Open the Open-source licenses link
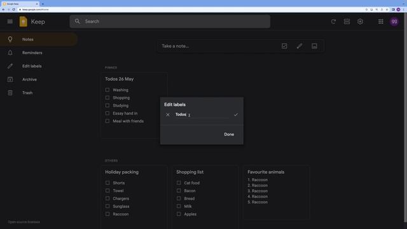Screen dimensions: 407x229 (x=24, y=222)
